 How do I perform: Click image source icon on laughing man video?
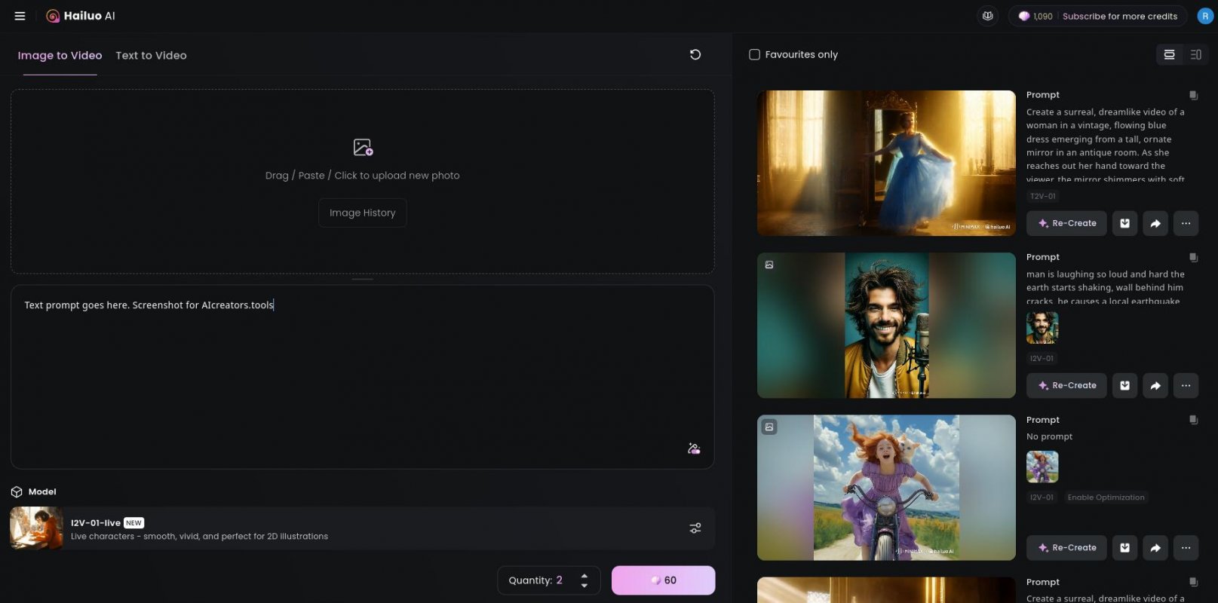769,265
